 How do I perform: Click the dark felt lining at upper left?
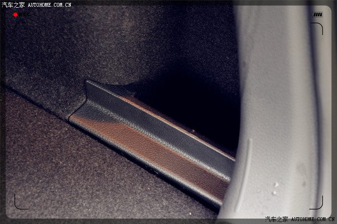click(x=72, y=48)
